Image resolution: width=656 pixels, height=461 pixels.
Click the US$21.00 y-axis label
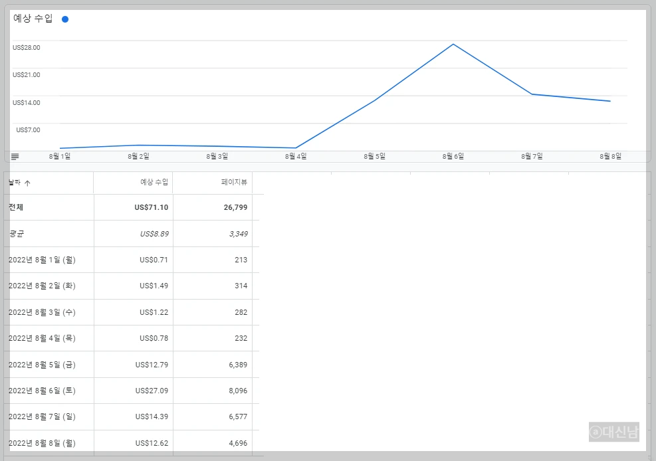tap(27, 75)
